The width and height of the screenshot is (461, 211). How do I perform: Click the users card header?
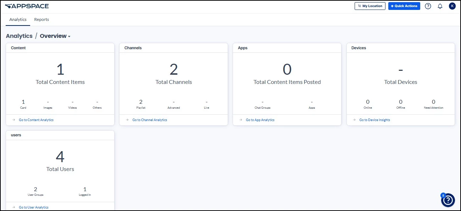60,135
